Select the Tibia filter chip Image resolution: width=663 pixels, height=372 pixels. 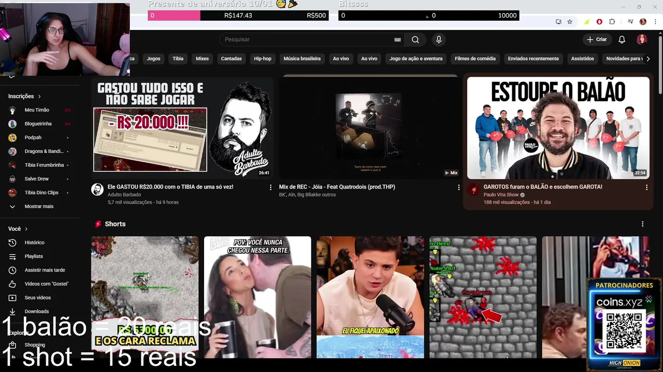[x=178, y=59]
